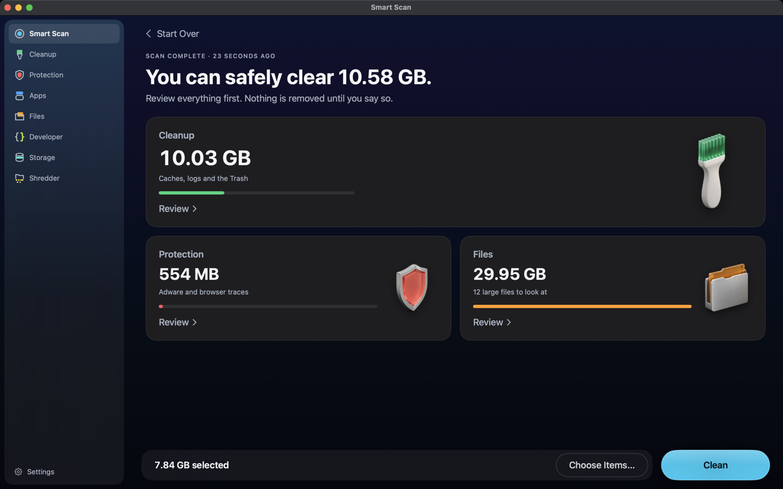Click the 554 MB protection size
The height and width of the screenshot is (489, 783).
click(189, 274)
